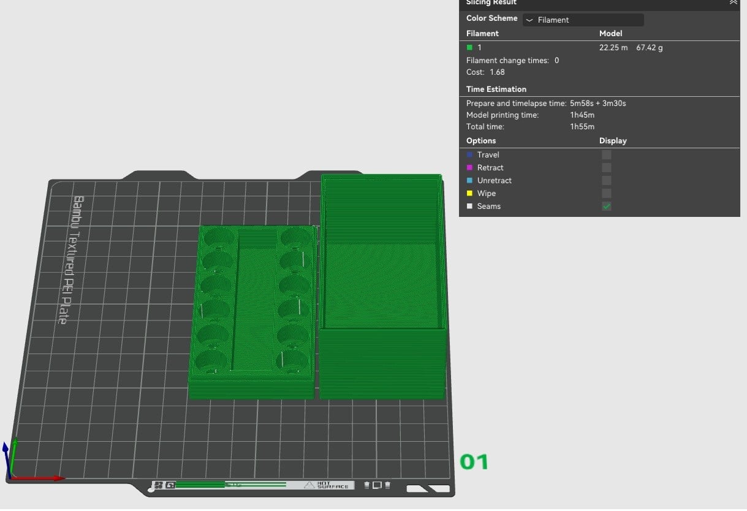Click the filament weight value 67.42 g
Image resolution: width=747 pixels, height=511 pixels.
650,48
